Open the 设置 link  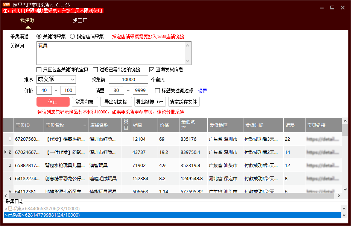[x=202, y=91]
